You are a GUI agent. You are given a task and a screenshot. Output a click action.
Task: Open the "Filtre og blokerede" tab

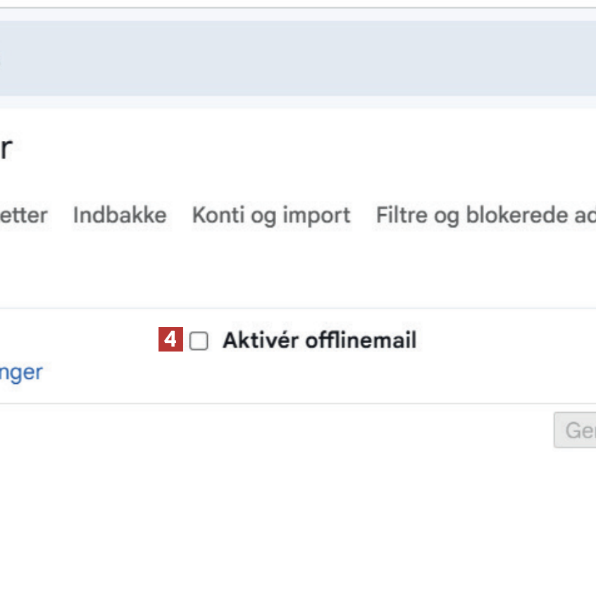click(485, 215)
